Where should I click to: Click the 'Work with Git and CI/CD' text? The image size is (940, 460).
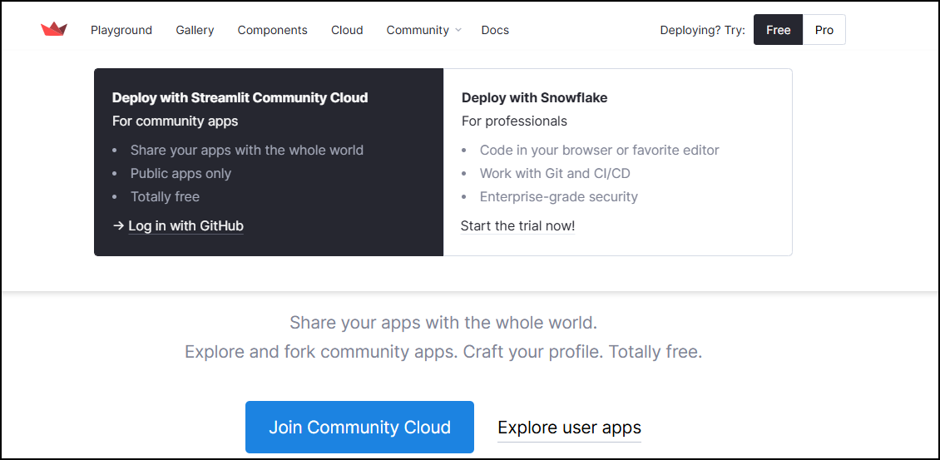pos(555,173)
